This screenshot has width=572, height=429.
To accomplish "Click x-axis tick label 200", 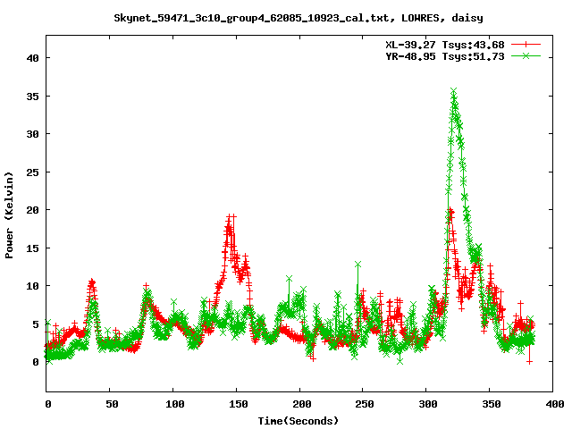I will pyautogui.click(x=302, y=404).
